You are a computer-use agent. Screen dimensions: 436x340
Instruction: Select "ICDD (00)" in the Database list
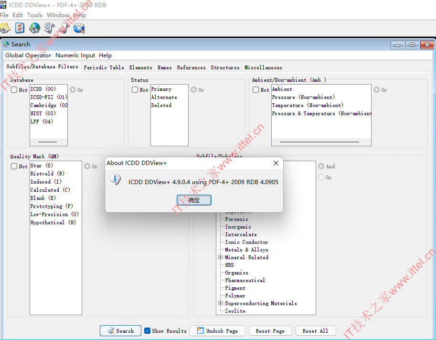pos(43,89)
